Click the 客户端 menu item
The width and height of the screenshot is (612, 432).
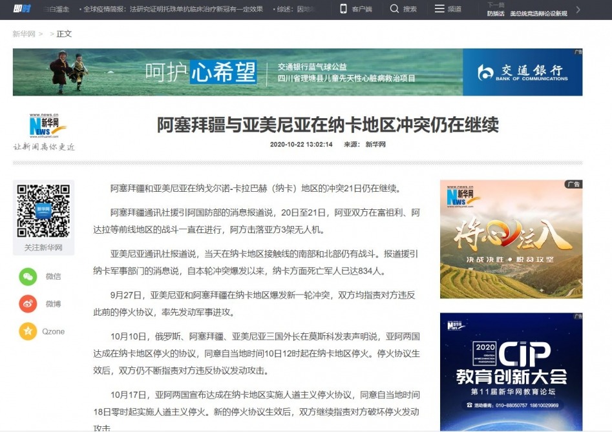tap(362, 9)
